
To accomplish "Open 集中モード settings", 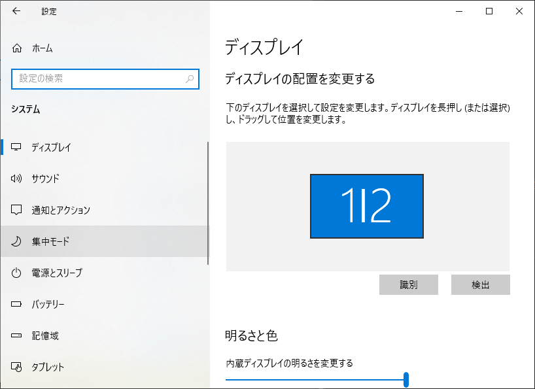I will click(x=104, y=241).
